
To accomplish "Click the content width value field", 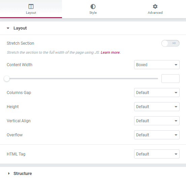I will point(170,79).
